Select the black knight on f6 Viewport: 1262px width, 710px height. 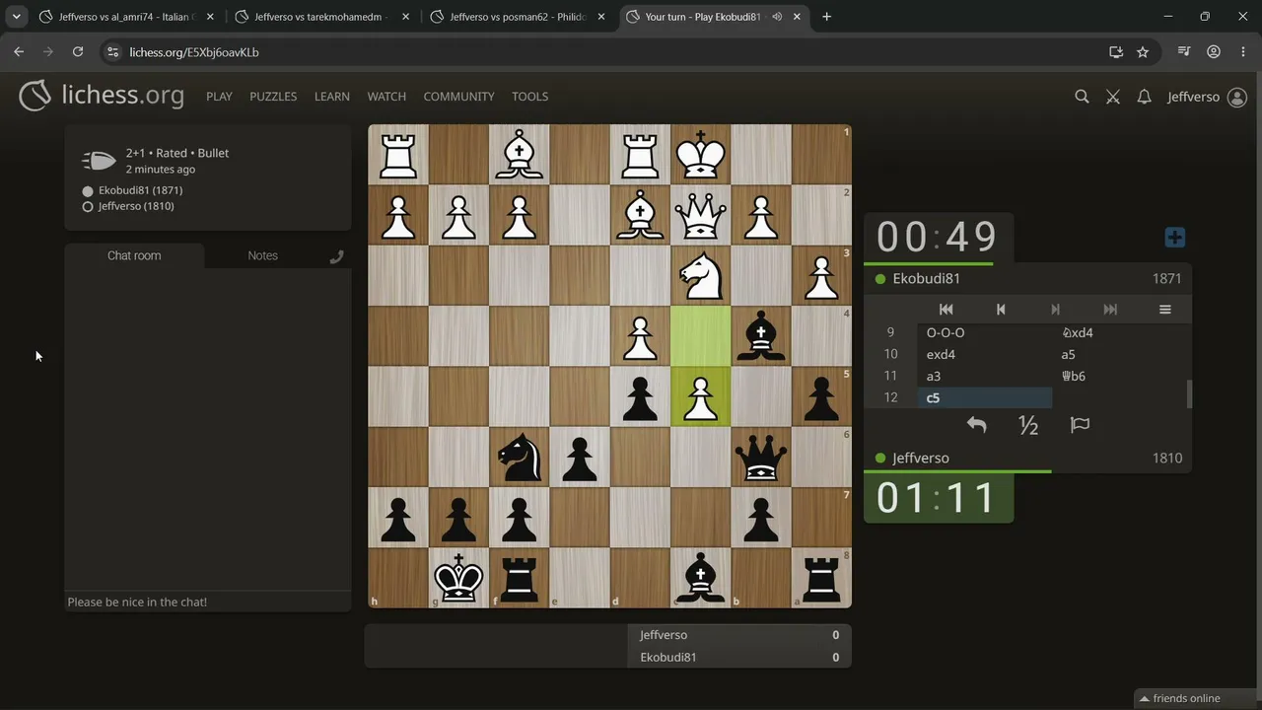pos(520,458)
